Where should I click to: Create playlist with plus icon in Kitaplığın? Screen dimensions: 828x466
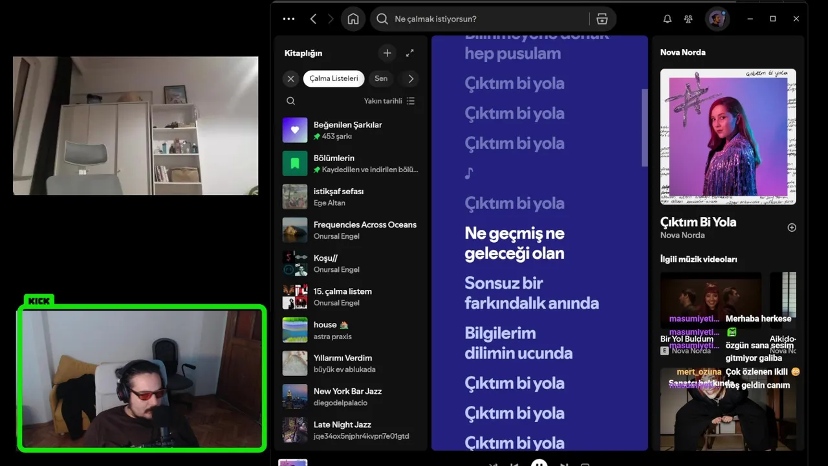click(x=387, y=53)
